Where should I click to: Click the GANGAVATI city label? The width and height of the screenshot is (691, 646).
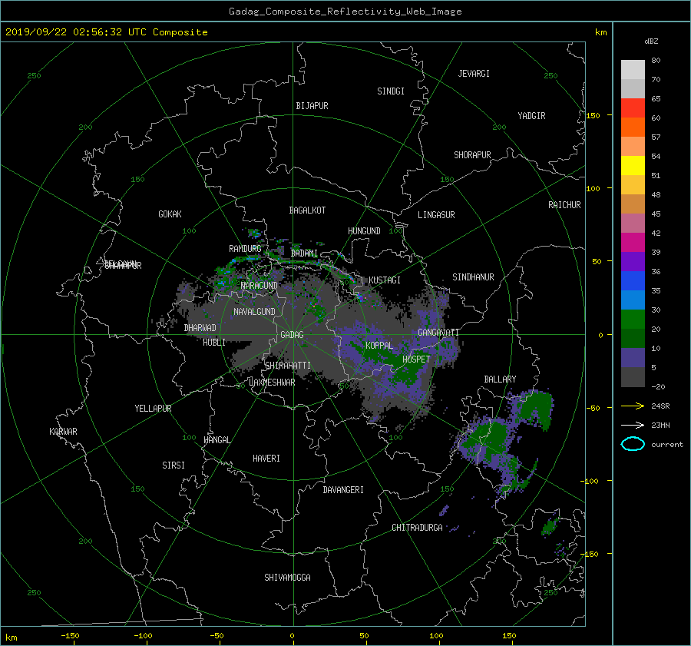(x=438, y=332)
